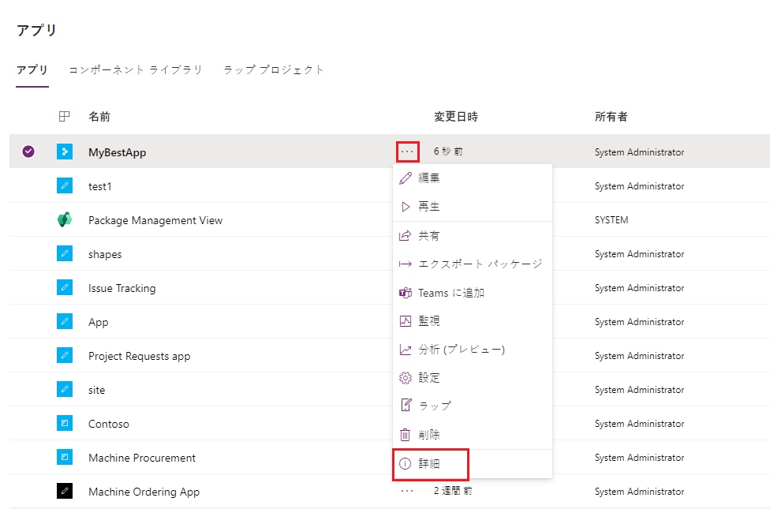Image resolution: width=770 pixels, height=509 pixels.
Task: Click the info icon next to 詳細
Action: pos(406,463)
